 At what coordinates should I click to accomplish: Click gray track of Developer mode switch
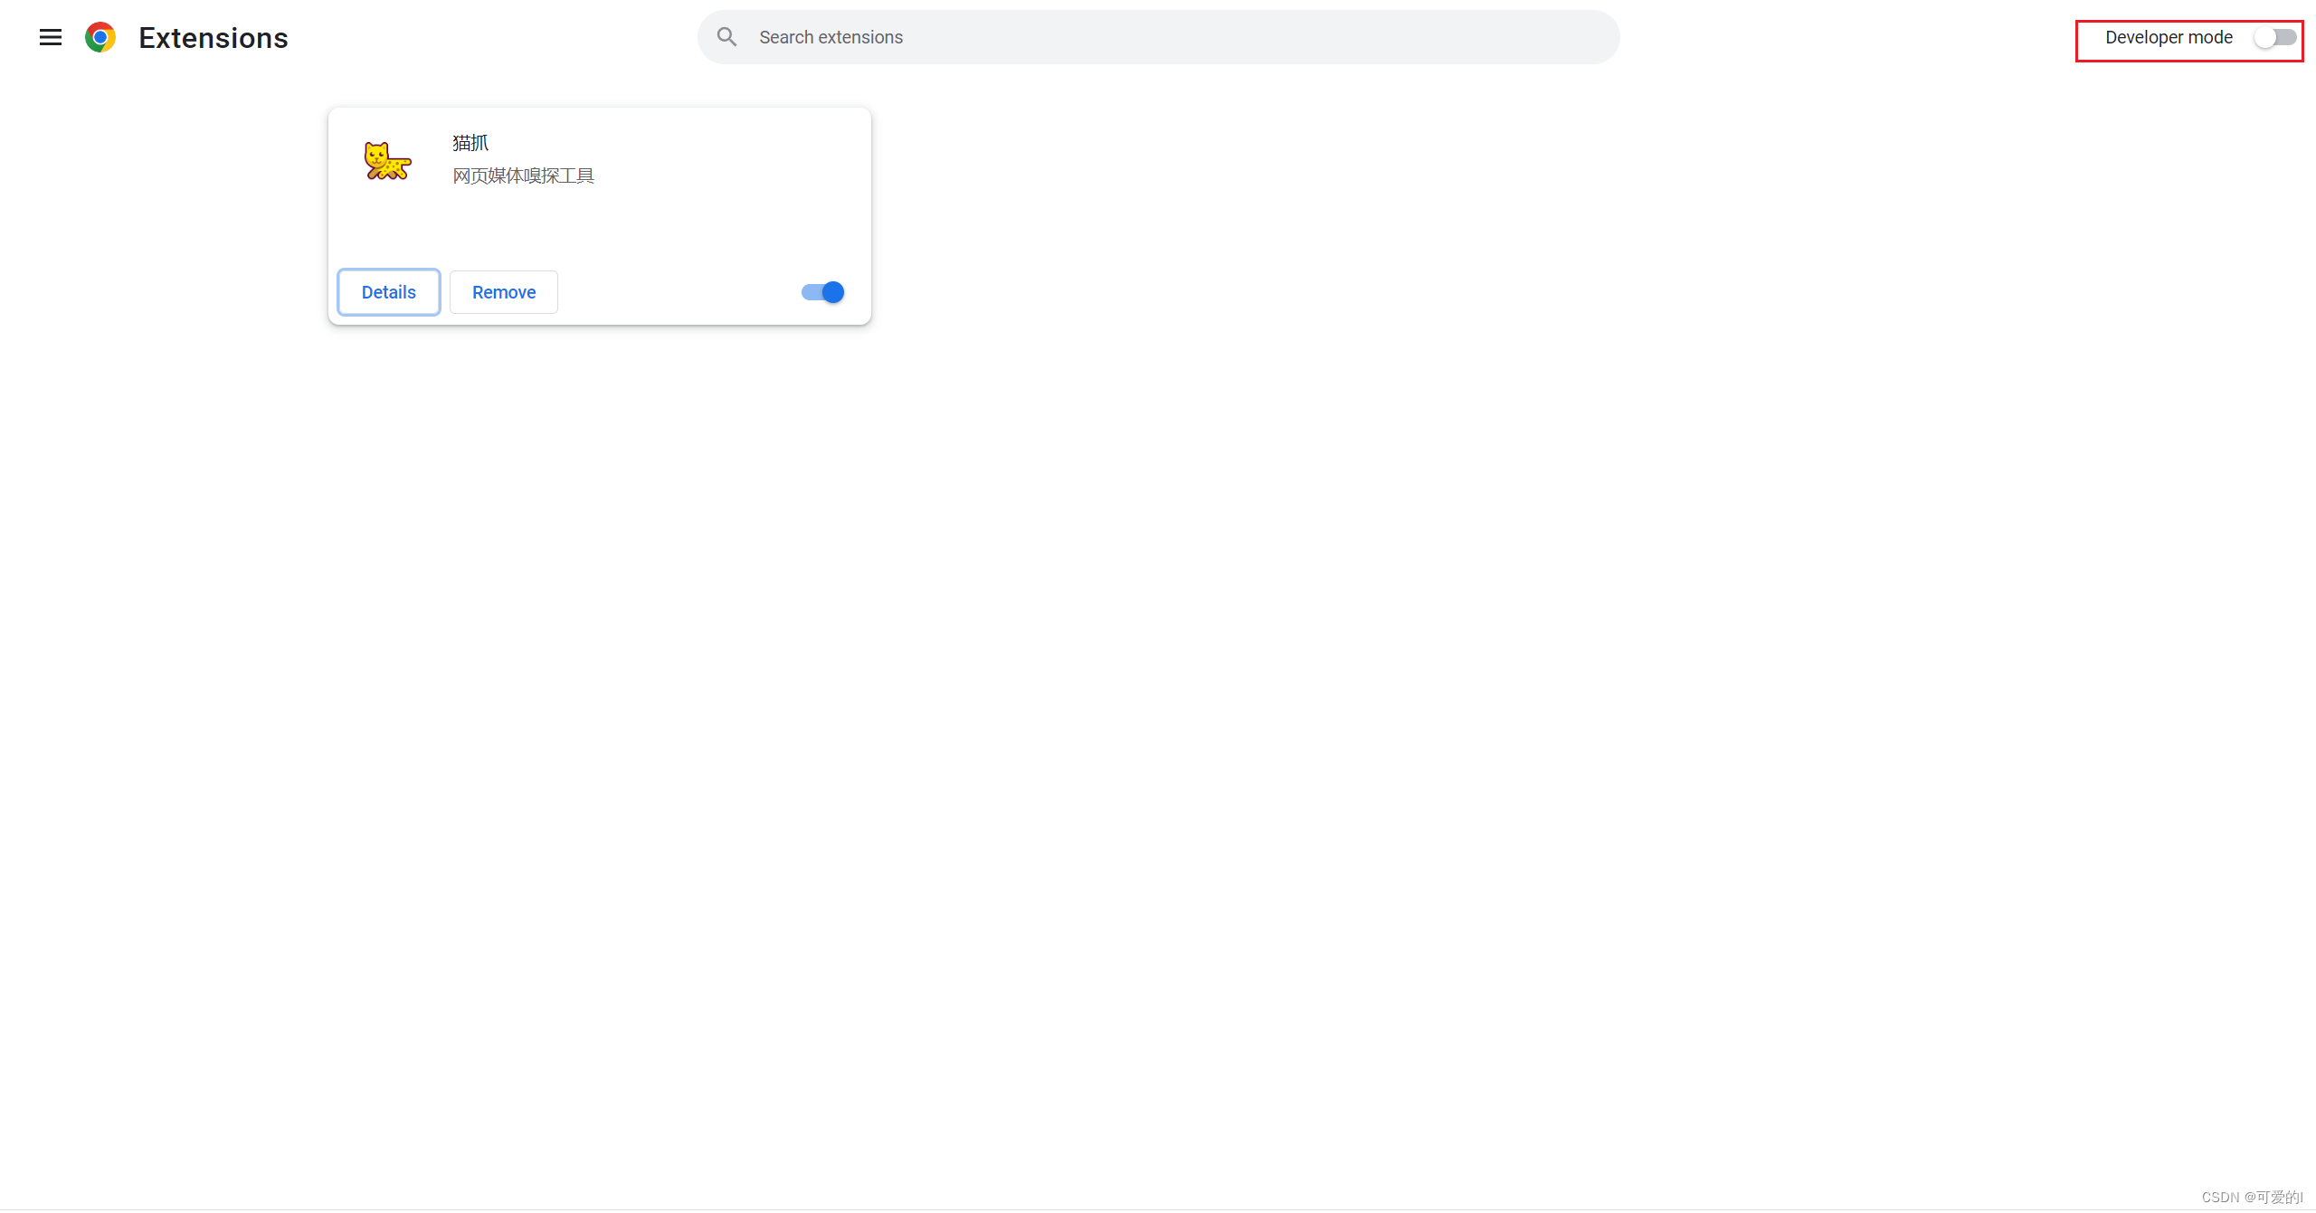(x=2288, y=37)
